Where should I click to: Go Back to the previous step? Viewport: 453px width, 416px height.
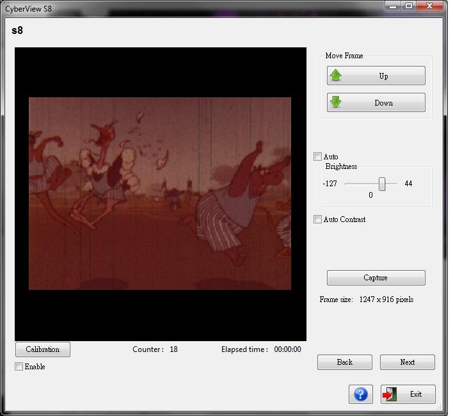(345, 362)
